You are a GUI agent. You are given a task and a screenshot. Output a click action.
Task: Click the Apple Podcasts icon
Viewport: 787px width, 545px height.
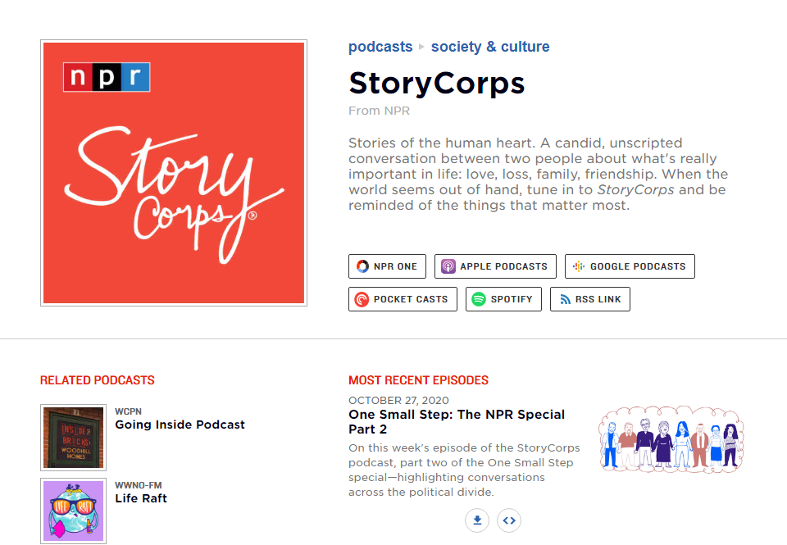pyautogui.click(x=448, y=266)
